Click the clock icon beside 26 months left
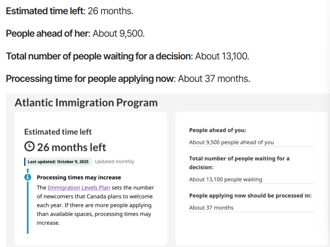This screenshot has height=247, width=330. [x=29, y=147]
